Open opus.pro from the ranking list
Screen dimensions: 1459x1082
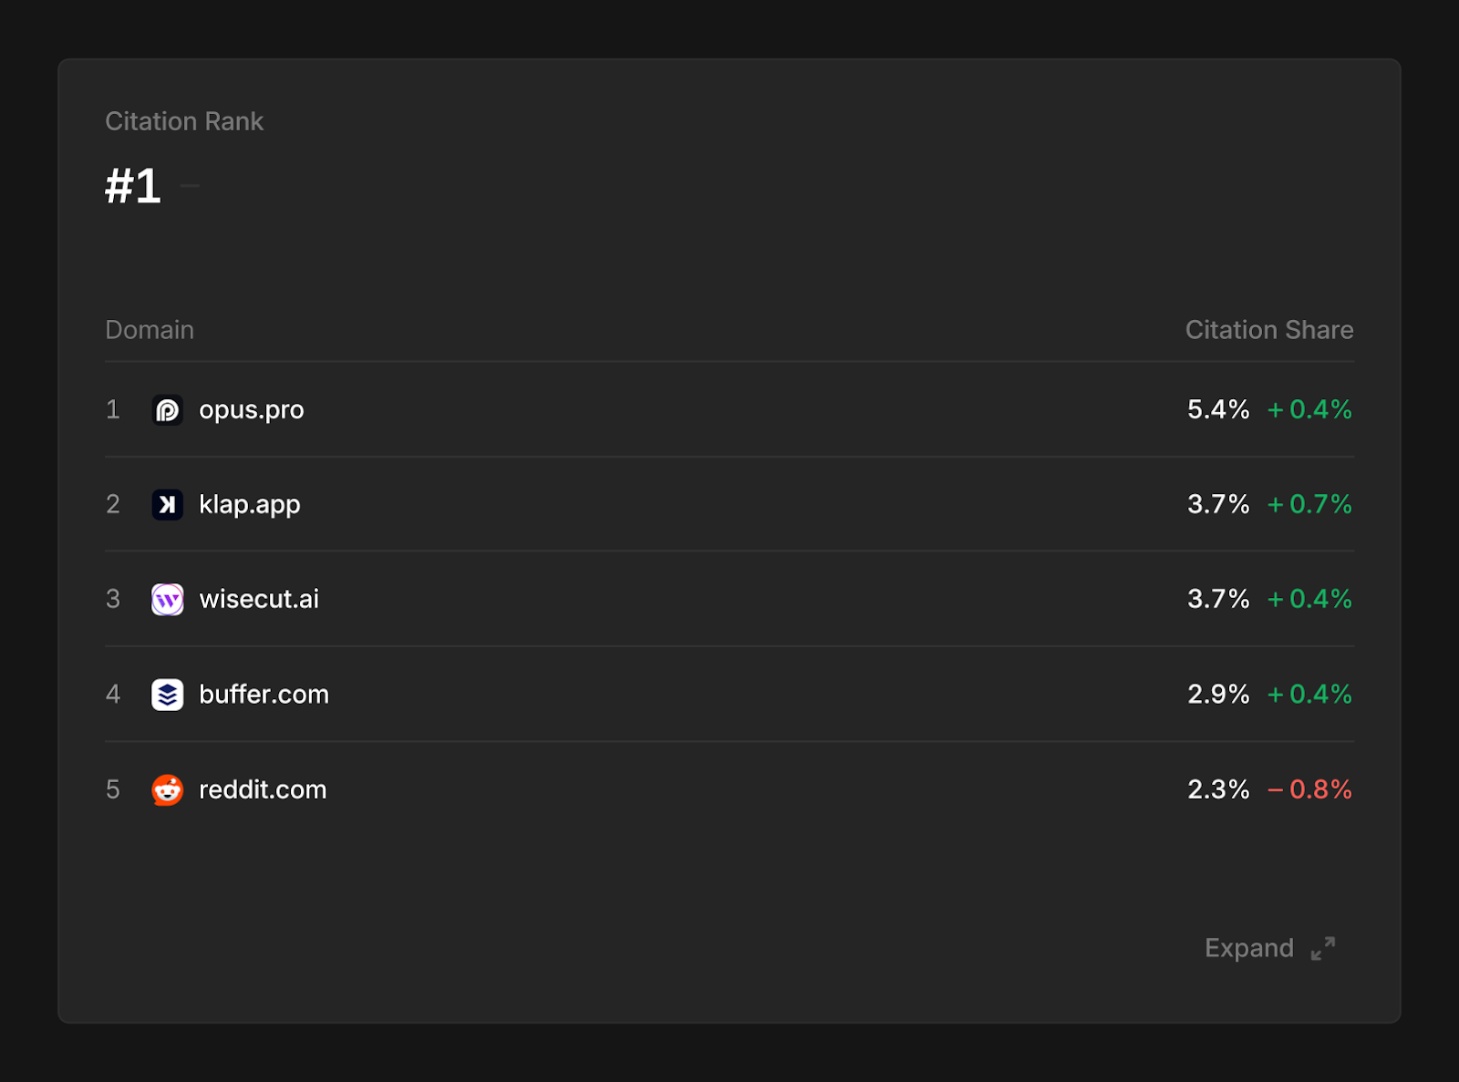pyautogui.click(x=253, y=409)
